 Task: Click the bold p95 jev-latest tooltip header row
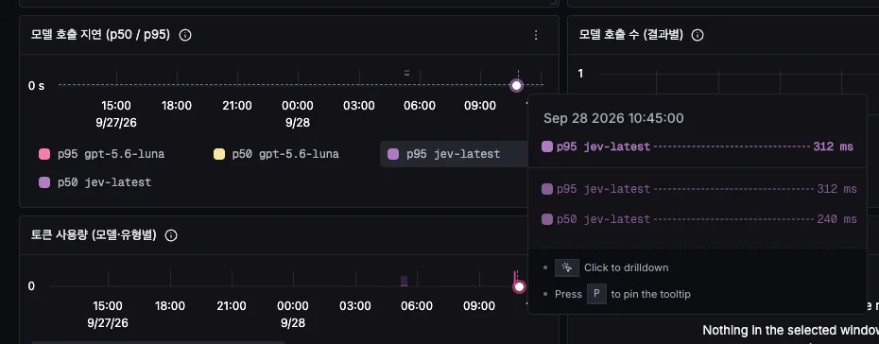pyautogui.click(x=698, y=146)
